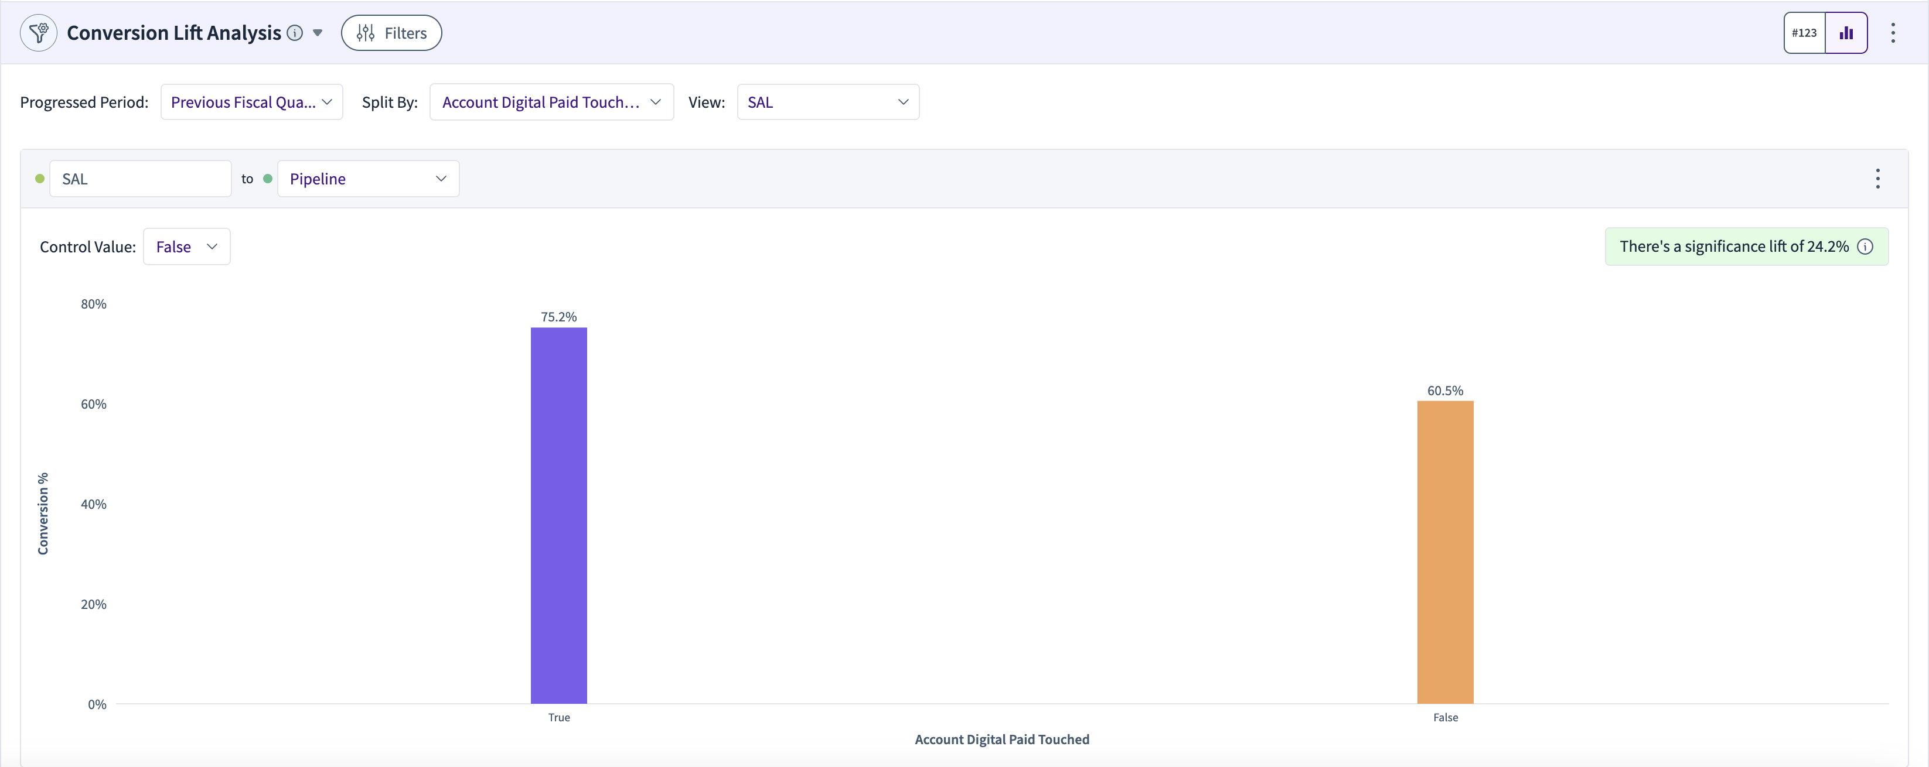This screenshot has width=1929, height=767.
Task: Click the green dot before Pipeline dropdown
Action: (x=267, y=179)
